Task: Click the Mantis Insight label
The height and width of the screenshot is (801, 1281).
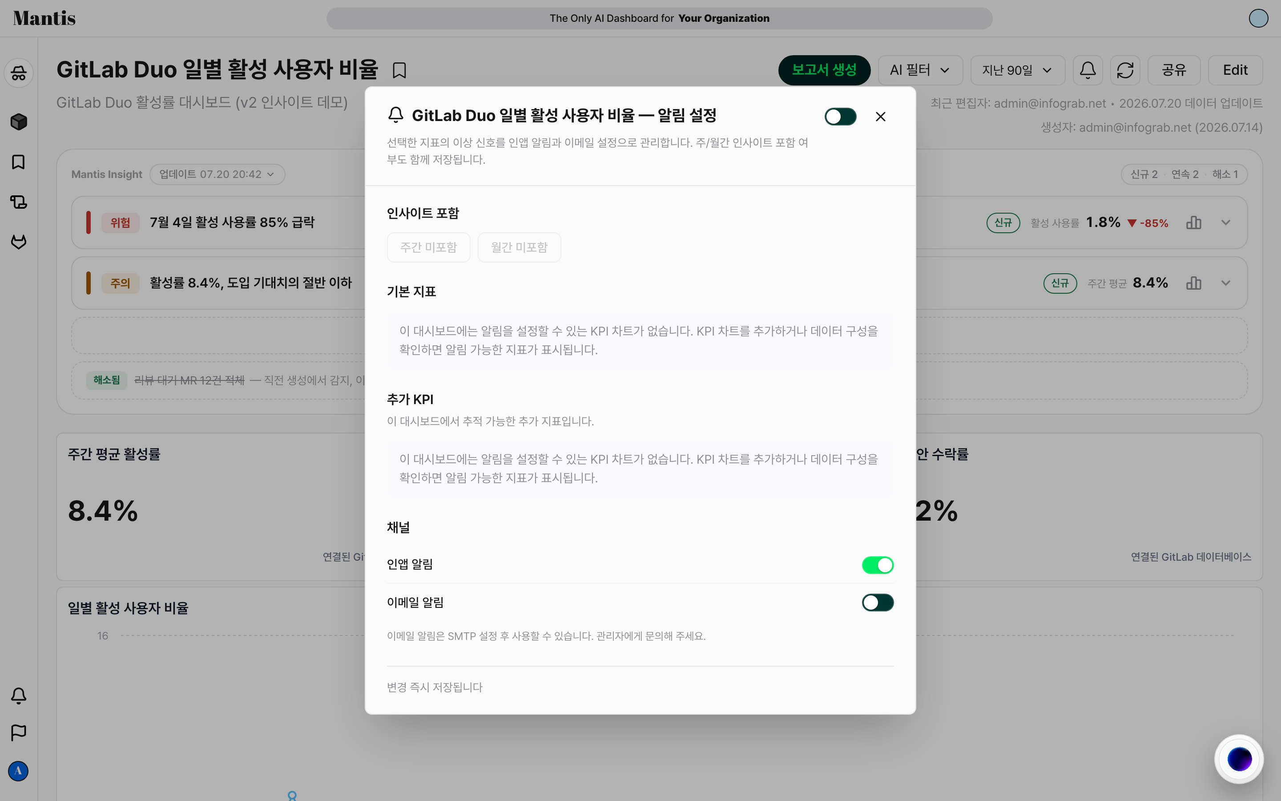Action: [x=106, y=174]
